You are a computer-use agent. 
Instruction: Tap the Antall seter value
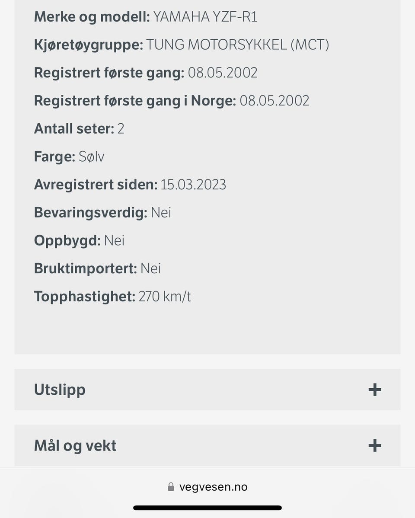coord(121,129)
